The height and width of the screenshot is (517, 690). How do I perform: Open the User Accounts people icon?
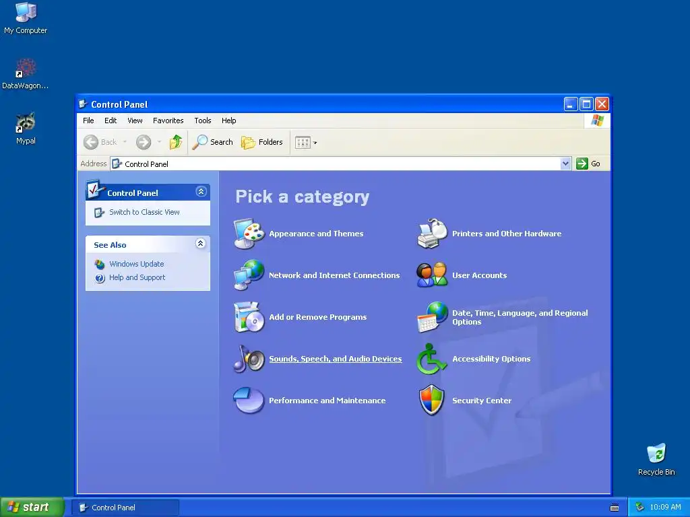pos(432,275)
